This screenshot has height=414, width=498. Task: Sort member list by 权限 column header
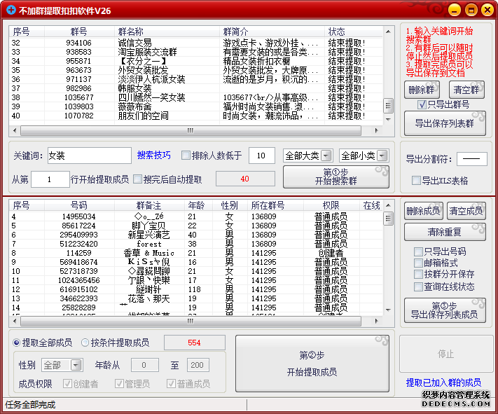(331, 205)
